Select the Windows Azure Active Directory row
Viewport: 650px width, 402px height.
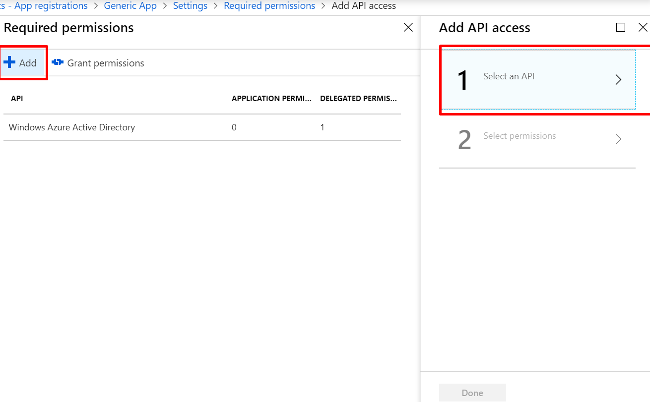pyautogui.click(x=72, y=127)
